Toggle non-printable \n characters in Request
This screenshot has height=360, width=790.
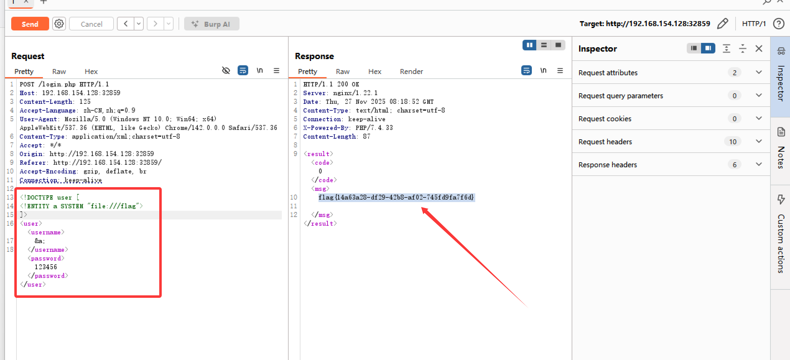259,71
